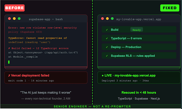The image size is (182, 109).
Task: Select the my-lovable-app.vercel.app window title
Action: (x=139, y=19)
